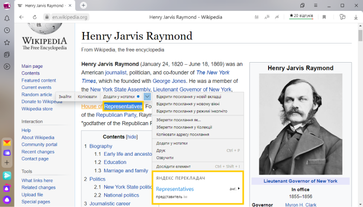
Task: Go to Education section in contents
Action: (x=115, y=162)
